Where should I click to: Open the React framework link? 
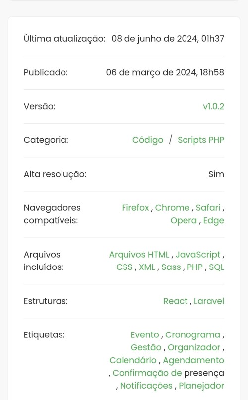point(176,301)
